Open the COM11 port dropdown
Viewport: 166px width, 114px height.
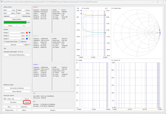pos(15,99)
